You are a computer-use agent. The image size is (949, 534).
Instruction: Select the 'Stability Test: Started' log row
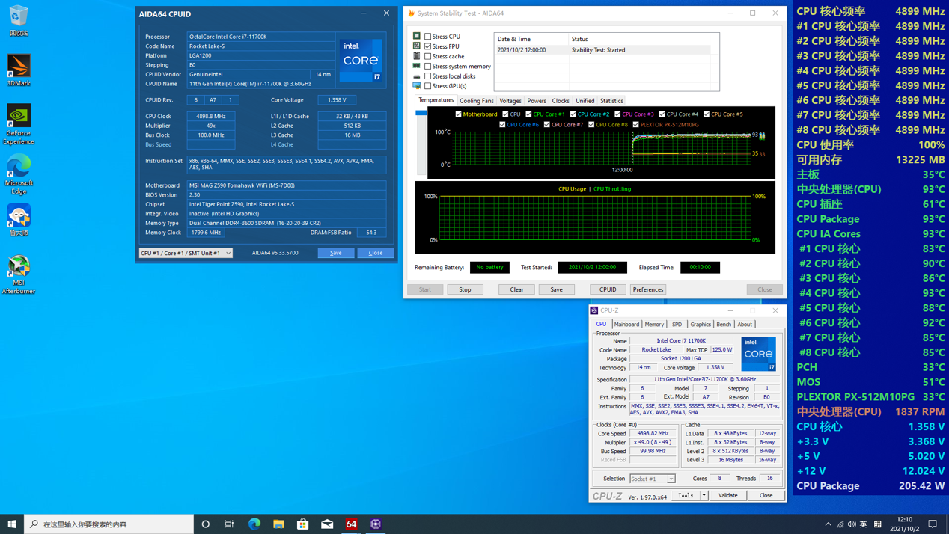(x=602, y=50)
